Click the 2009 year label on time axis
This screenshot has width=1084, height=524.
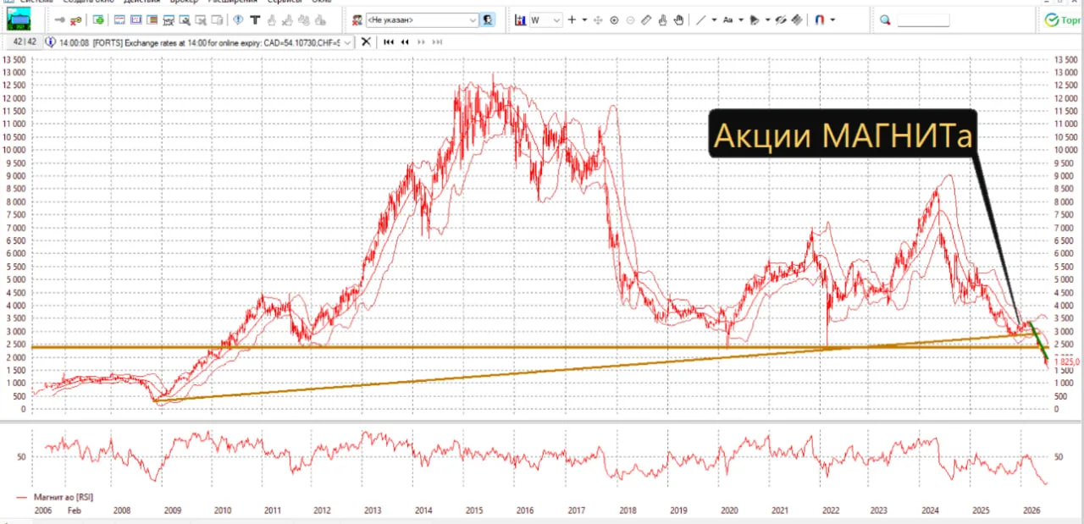coord(172,510)
